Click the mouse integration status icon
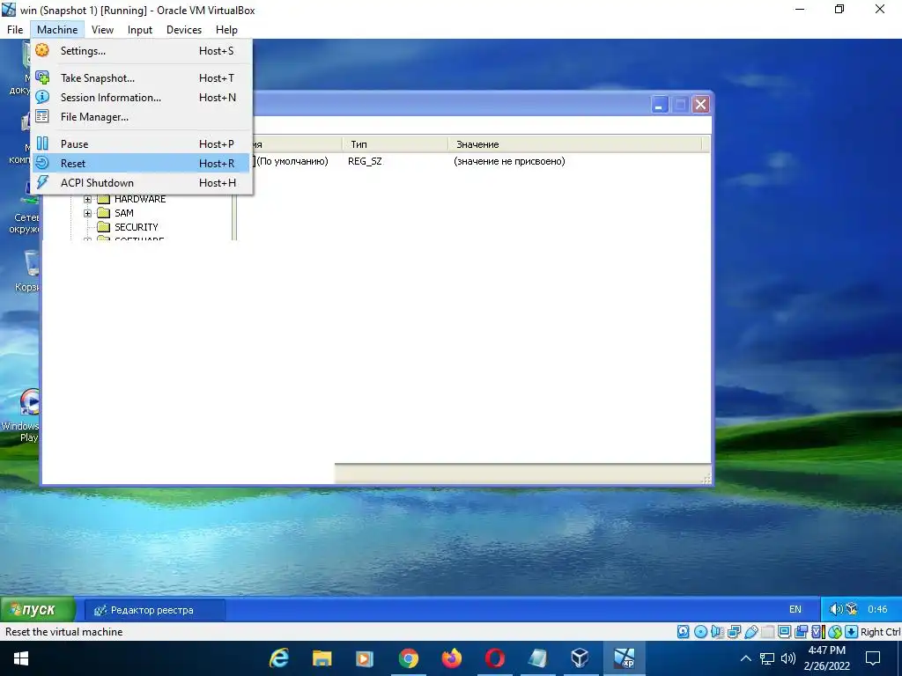This screenshot has height=676, width=902. [x=835, y=632]
